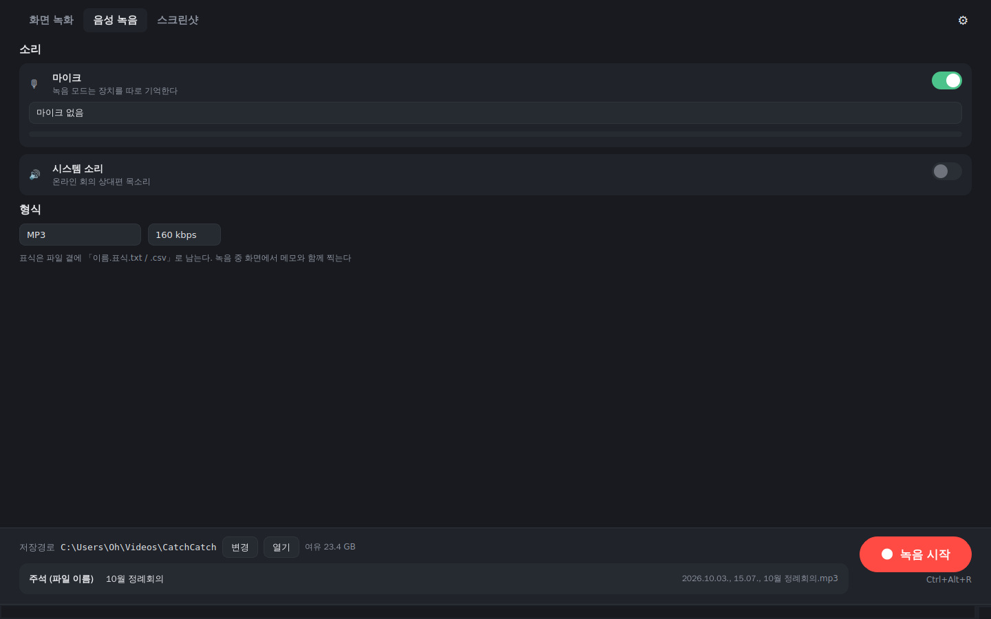991x619 pixels.
Task: Click the save path C:\Users\Oh\Videos\CatchCatch
Action: pos(138,547)
